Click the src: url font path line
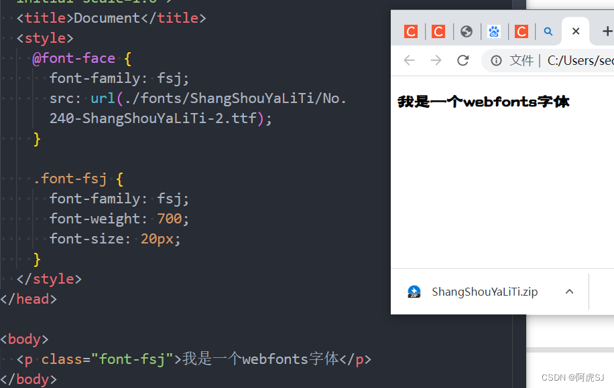Image resolution: width=614 pixels, height=388 pixels. pyautogui.click(x=198, y=98)
